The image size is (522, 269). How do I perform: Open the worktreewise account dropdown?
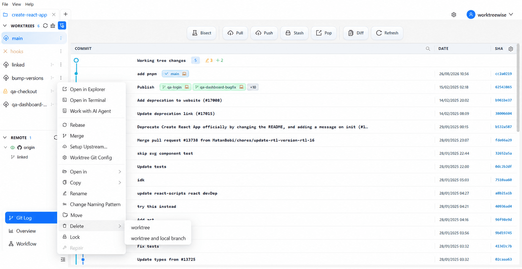[511, 15]
